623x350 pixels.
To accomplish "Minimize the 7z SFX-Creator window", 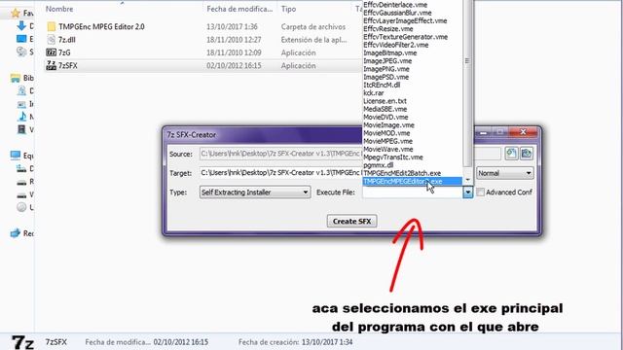I will [484, 132].
